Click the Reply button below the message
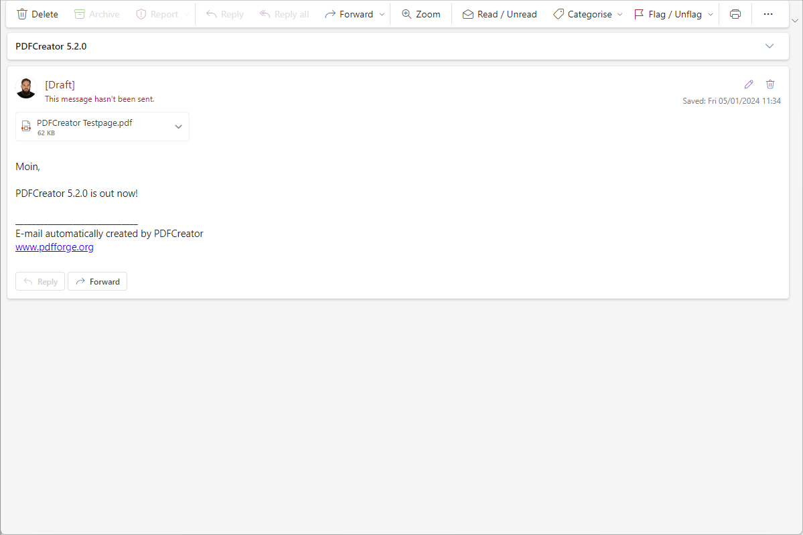Image resolution: width=803 pixels, height=535 pixels. 40,282
